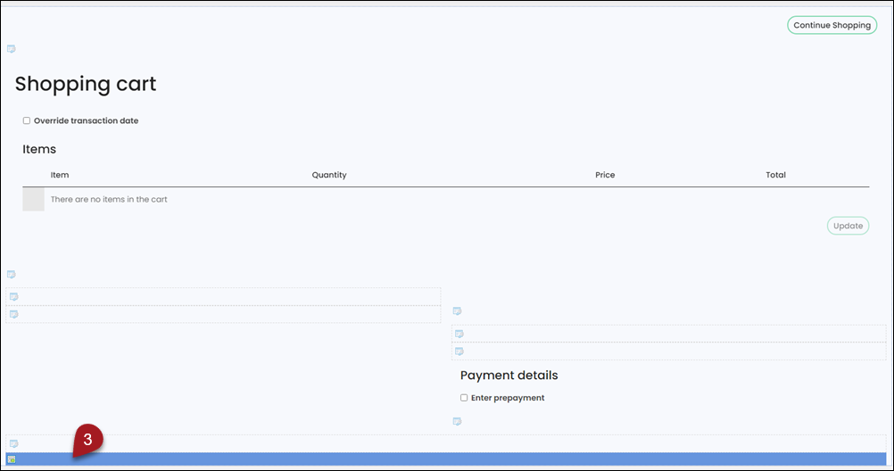Select the icon in the lower row of the left dashed box
Screen dimensions: 894x471
coord(13,314)
